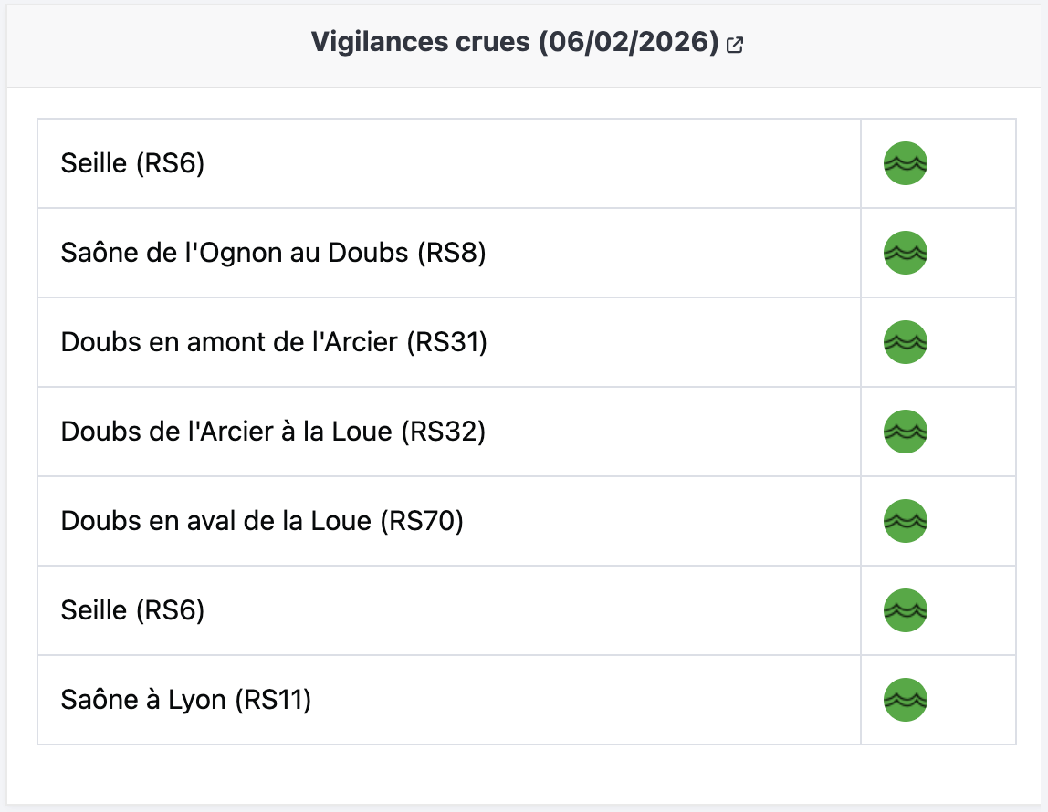This screenshot has width=1048, height=812.
Task: Click the date 06/02/2026 in the header
Action: (x=628, y=43)
